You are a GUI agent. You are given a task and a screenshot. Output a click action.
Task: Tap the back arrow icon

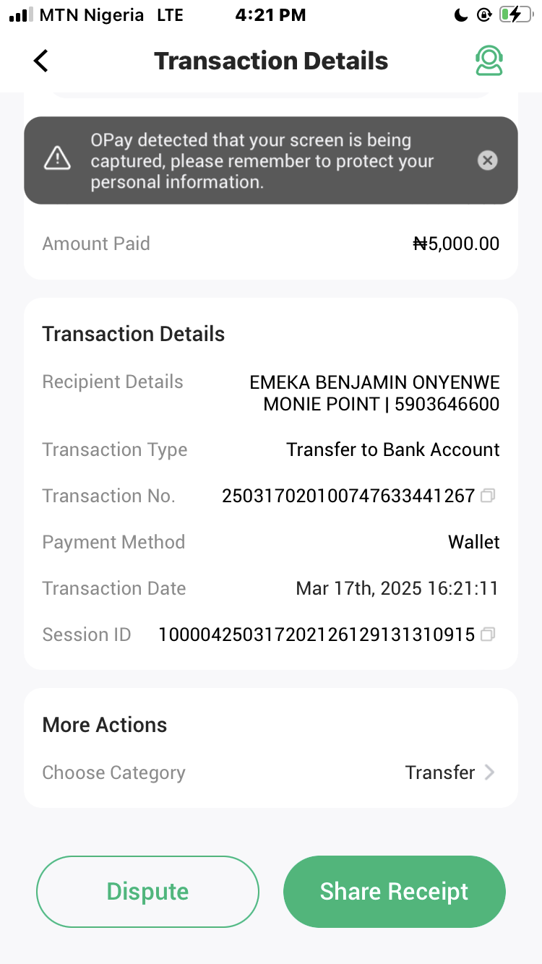pos(41,61)
